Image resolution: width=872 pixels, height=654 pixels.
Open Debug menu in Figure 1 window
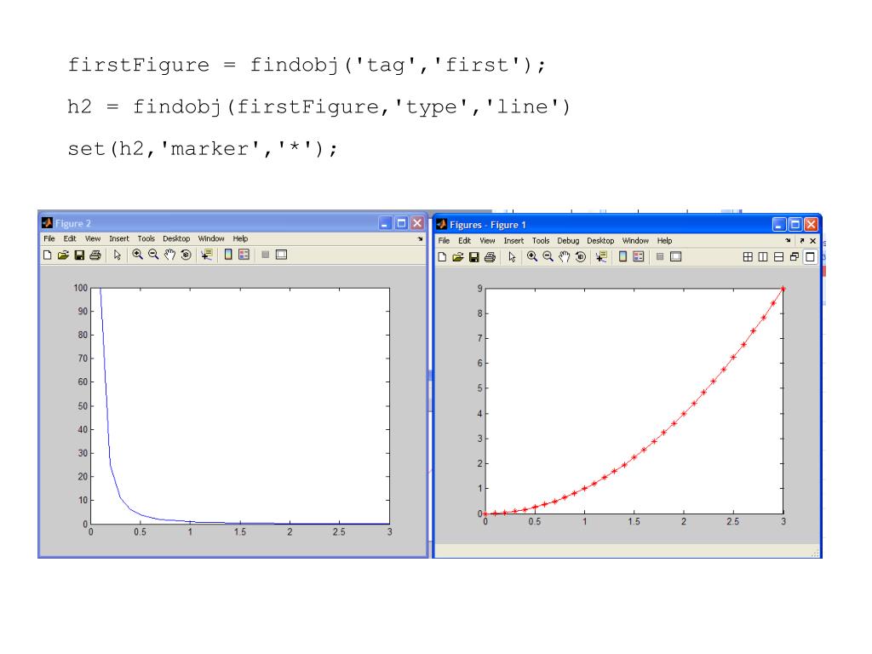pyautogui.click(x=568, y=241)
